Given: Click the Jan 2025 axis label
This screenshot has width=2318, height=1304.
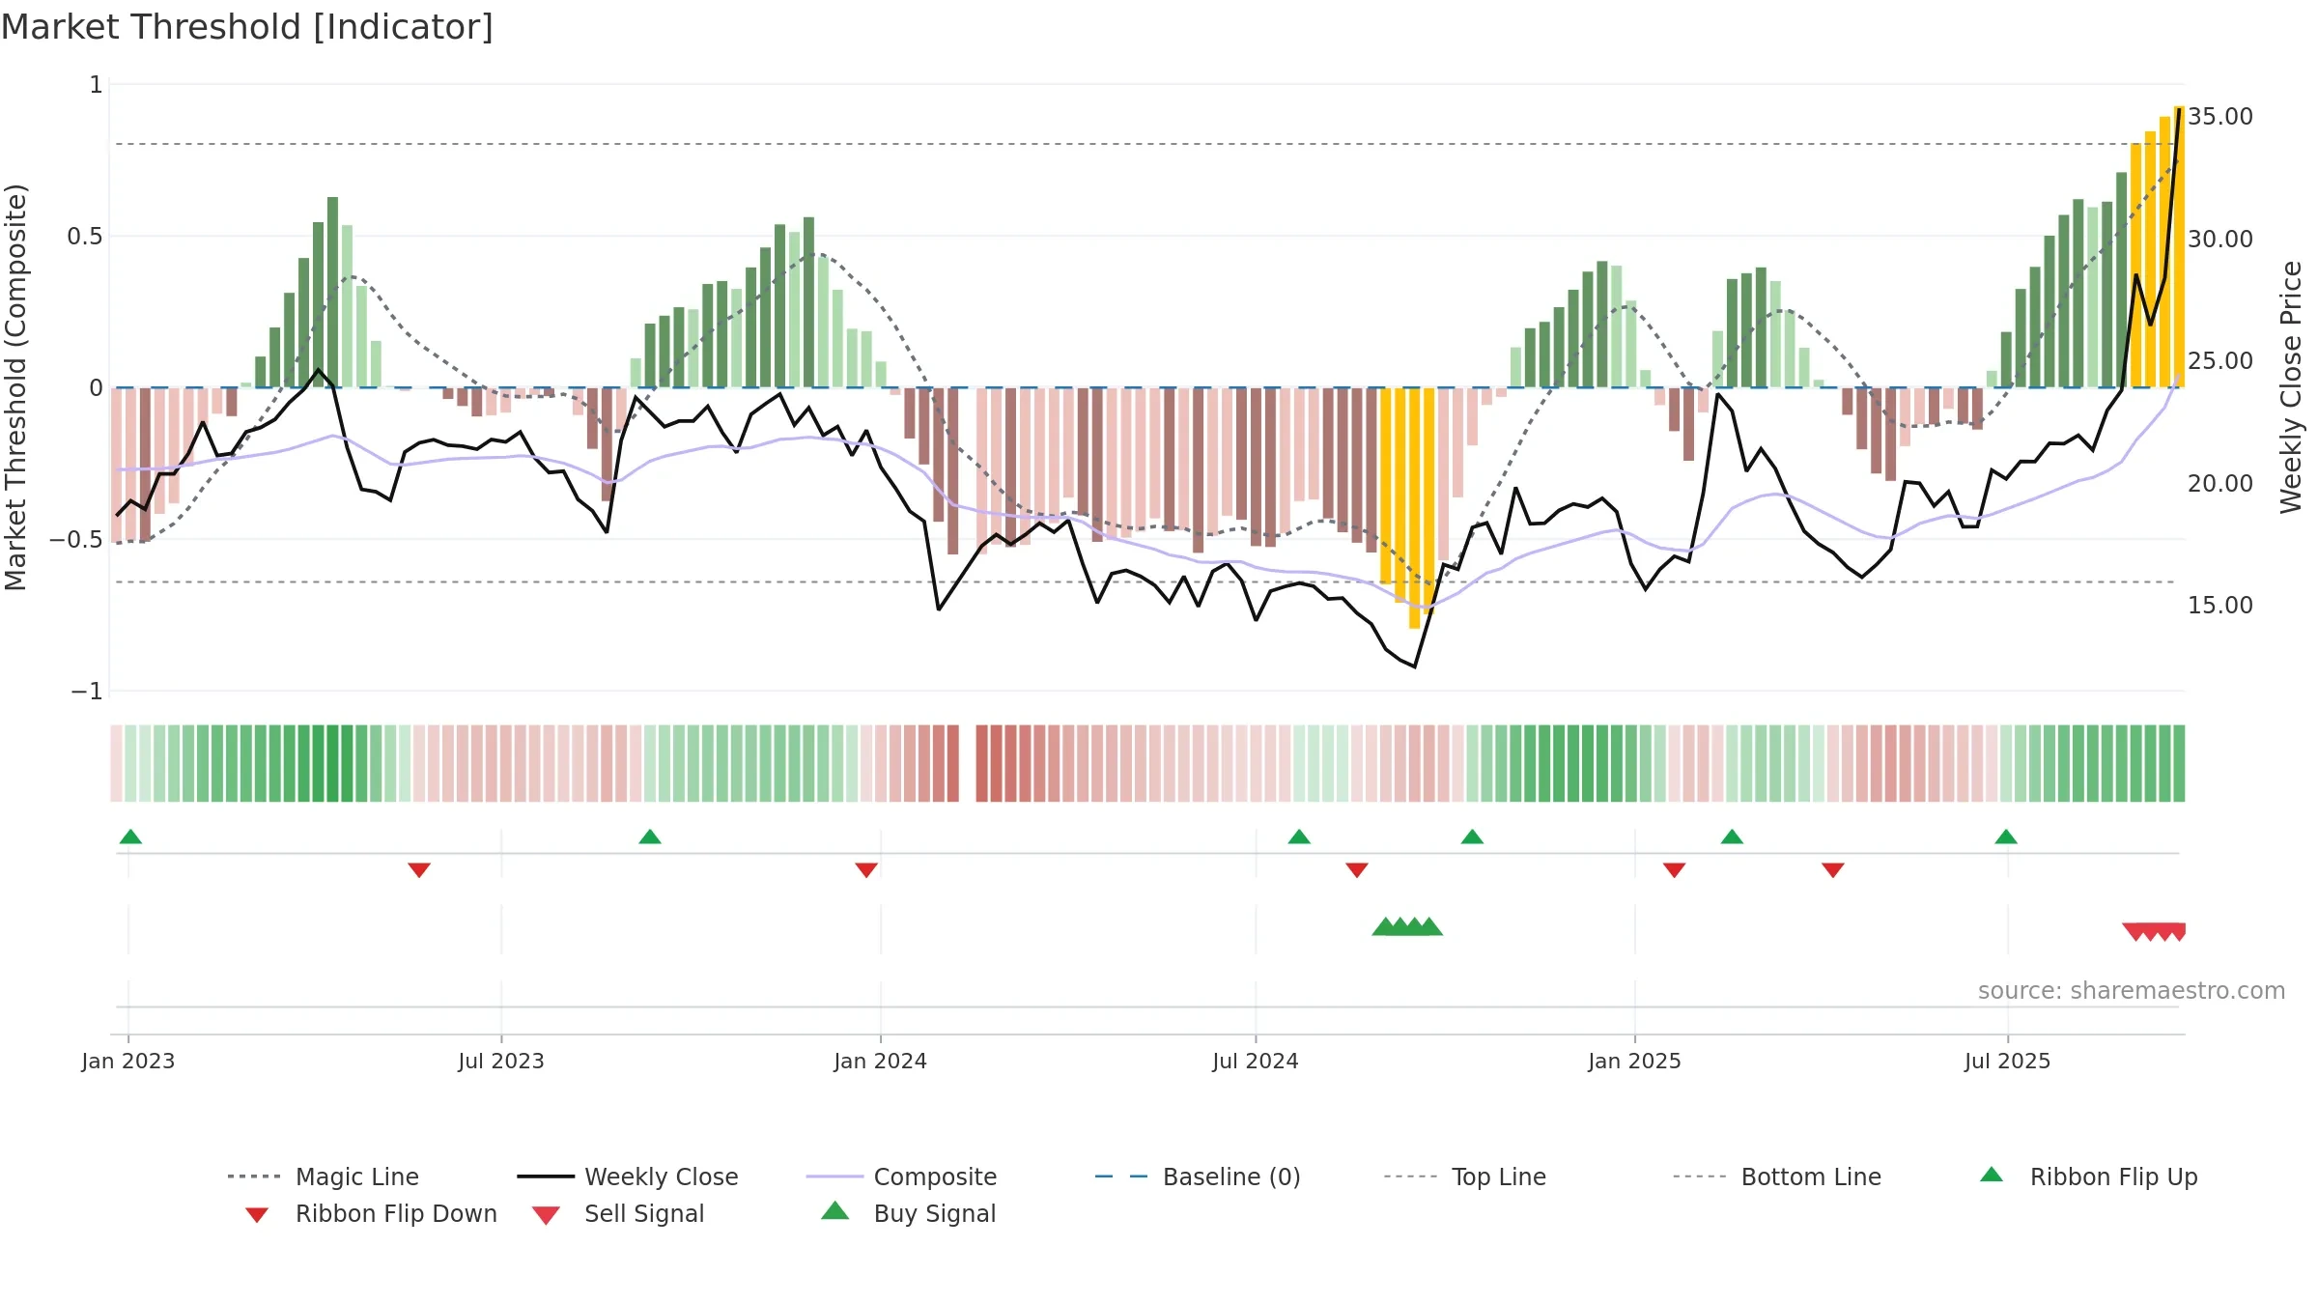Looking at the screenshot, I should click(1635, 1062).
